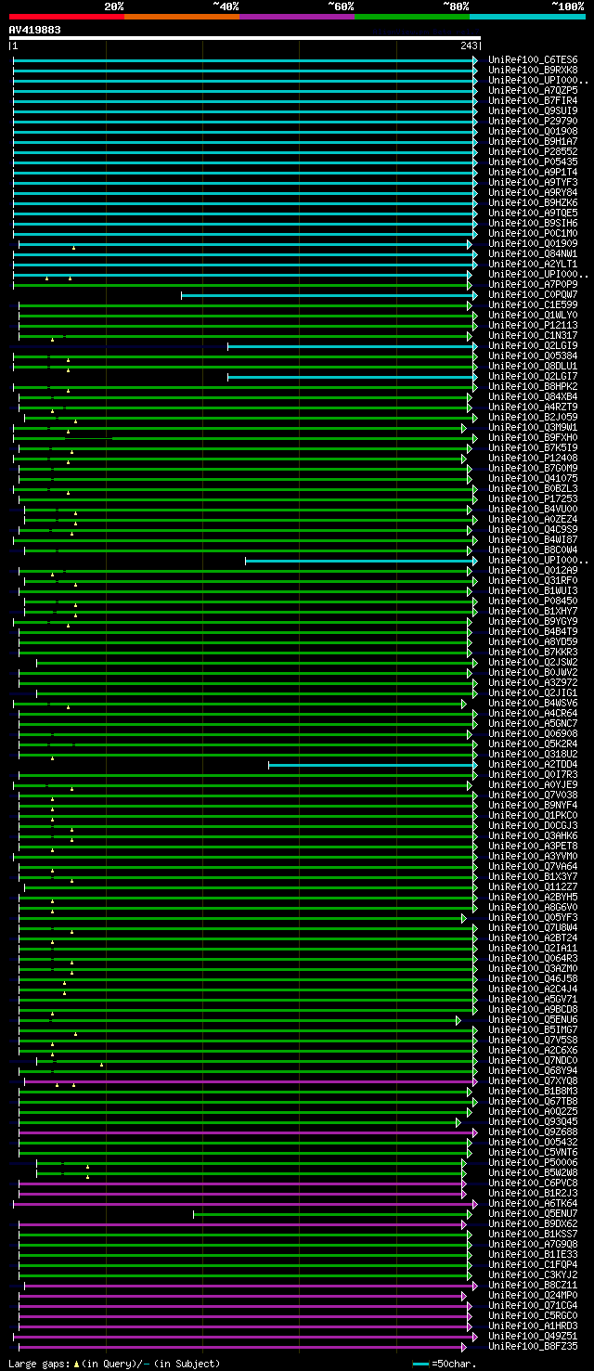Open hit UniRef100_C6TES6
Screen dimensions: 594x1371
533,59
